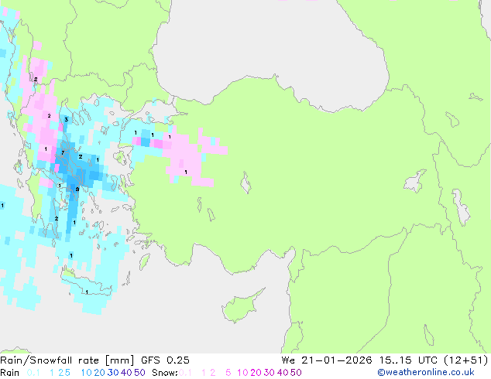Image resolution: width=491 pixels, height=379 pixels.
Task: Click the Rain legend value 50
Action: coord(139,373)
